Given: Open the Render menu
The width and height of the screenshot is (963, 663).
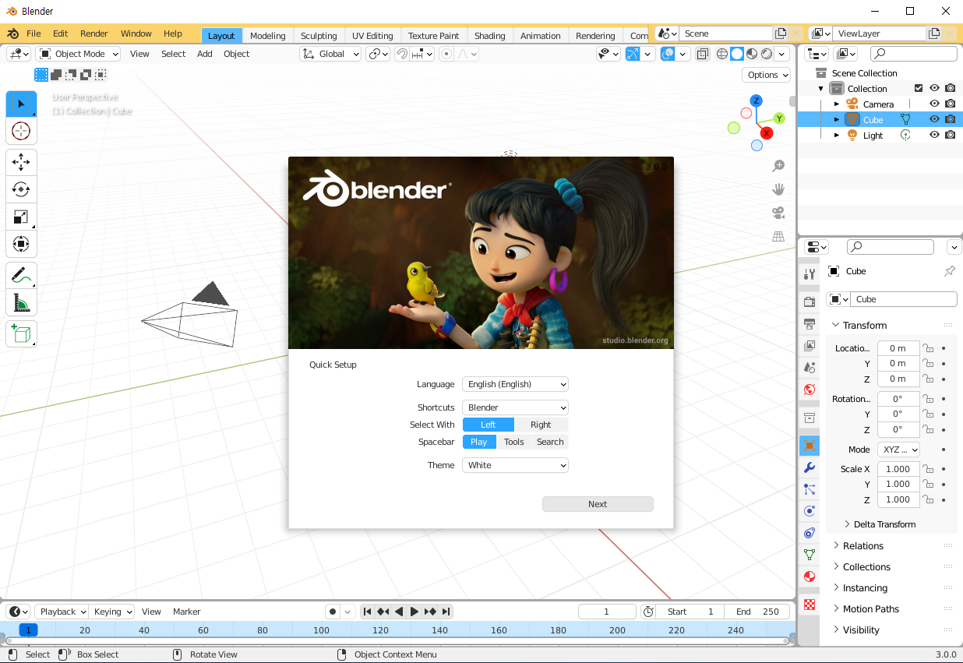Looking at the screenshot, I should click(94, 34).
